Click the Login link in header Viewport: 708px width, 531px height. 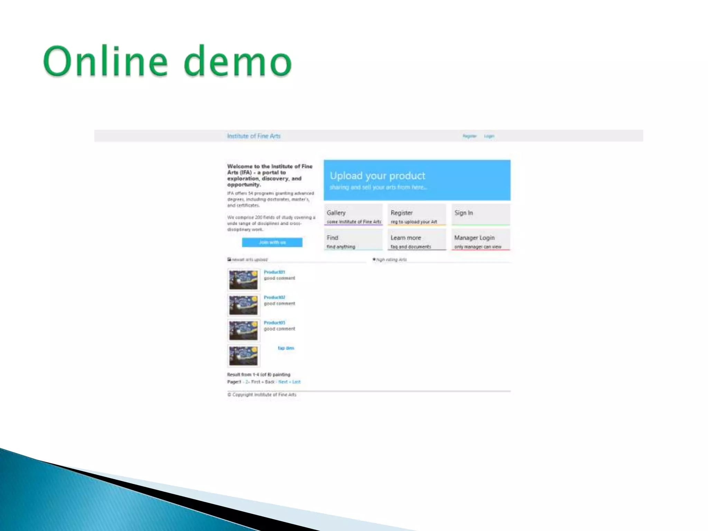click(489, 136)
